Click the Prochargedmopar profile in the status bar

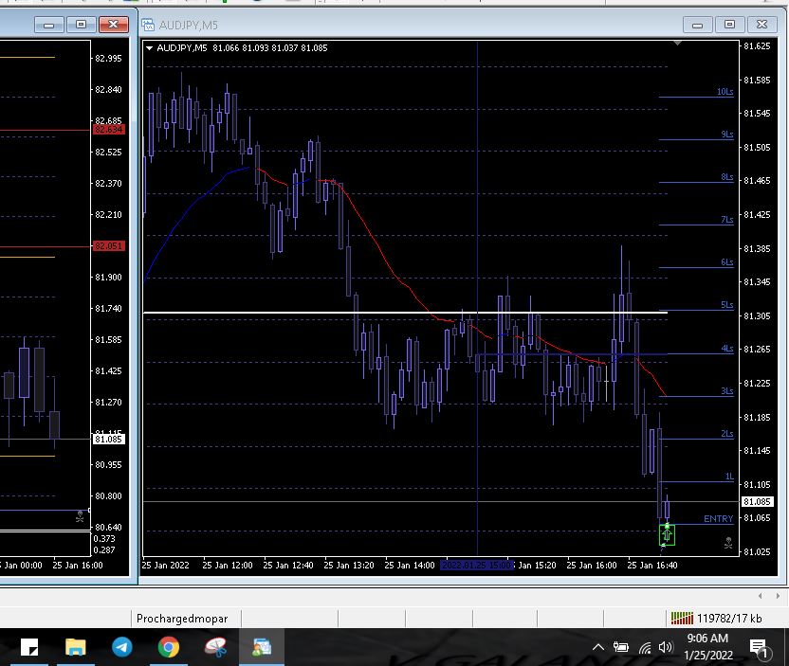182,619
